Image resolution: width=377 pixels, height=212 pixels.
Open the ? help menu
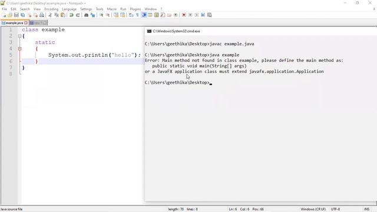point(161,9)
